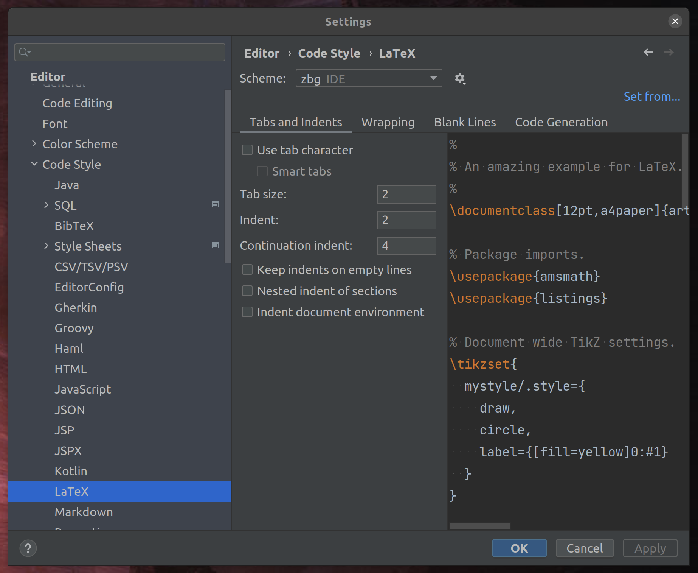698x573 pixels.
Task: Click the project-settings icon beside Style Sheets
Action: (x=215, y=245)
